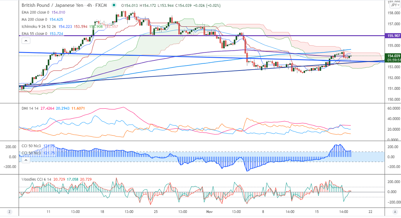Viewport: 401px width, 218px height.
Task: Click the 151.000 price axis label
Action: [x=394, y=88]
